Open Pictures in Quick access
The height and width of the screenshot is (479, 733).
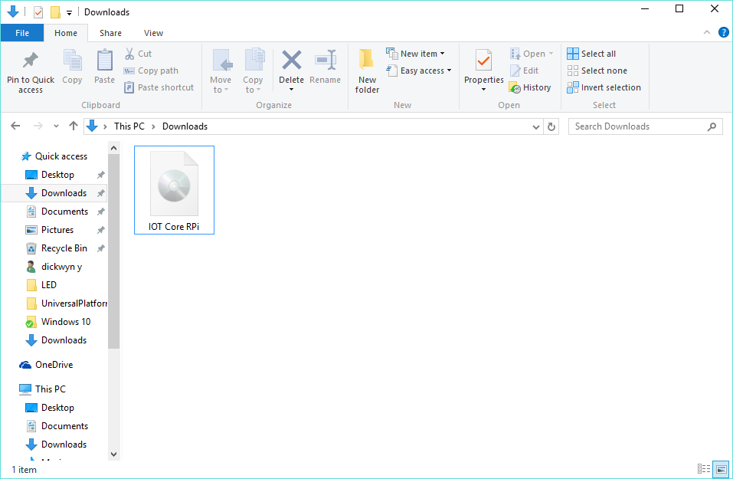(x=57, y=230)
